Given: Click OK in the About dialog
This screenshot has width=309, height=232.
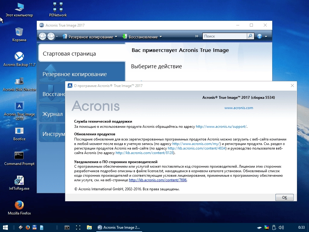Looking at the screenshot, I should pyautogui.click(x=284, y=197).
